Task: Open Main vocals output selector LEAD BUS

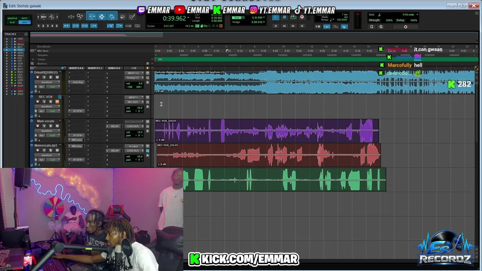Action: [134, 126]
